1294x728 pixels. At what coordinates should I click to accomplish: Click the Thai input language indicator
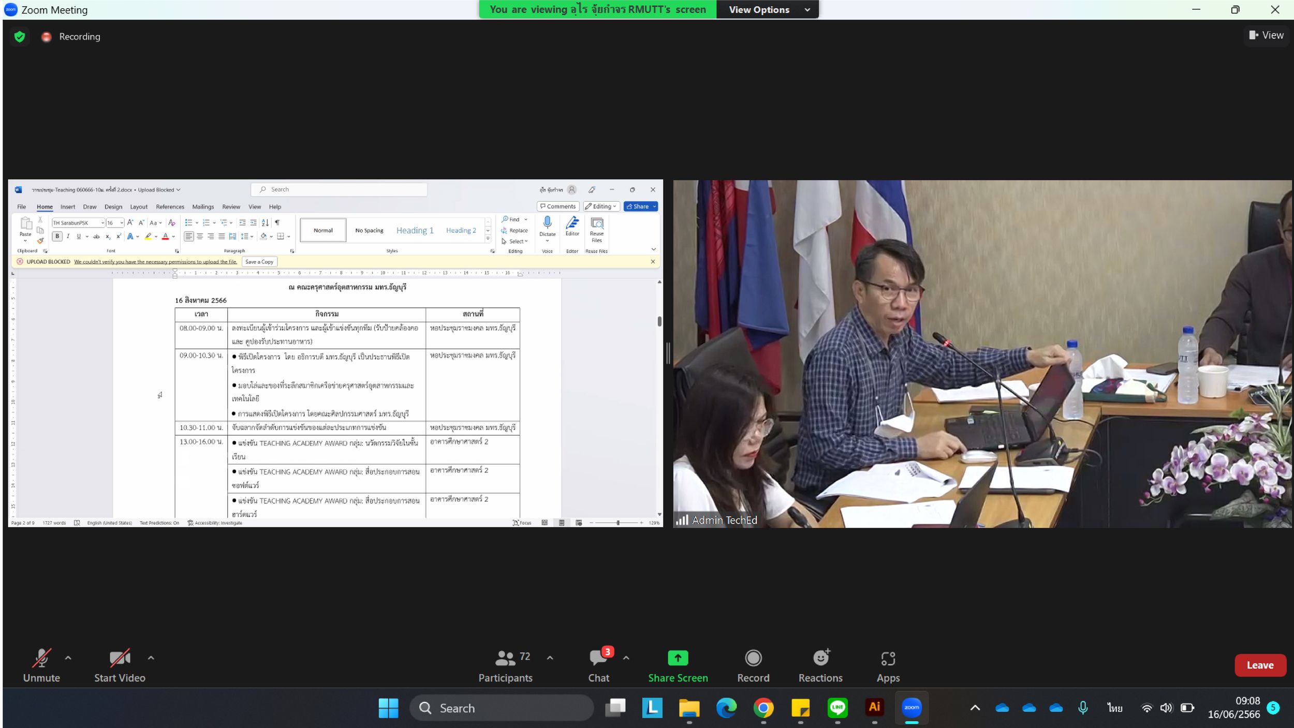tap(1114, 708)
